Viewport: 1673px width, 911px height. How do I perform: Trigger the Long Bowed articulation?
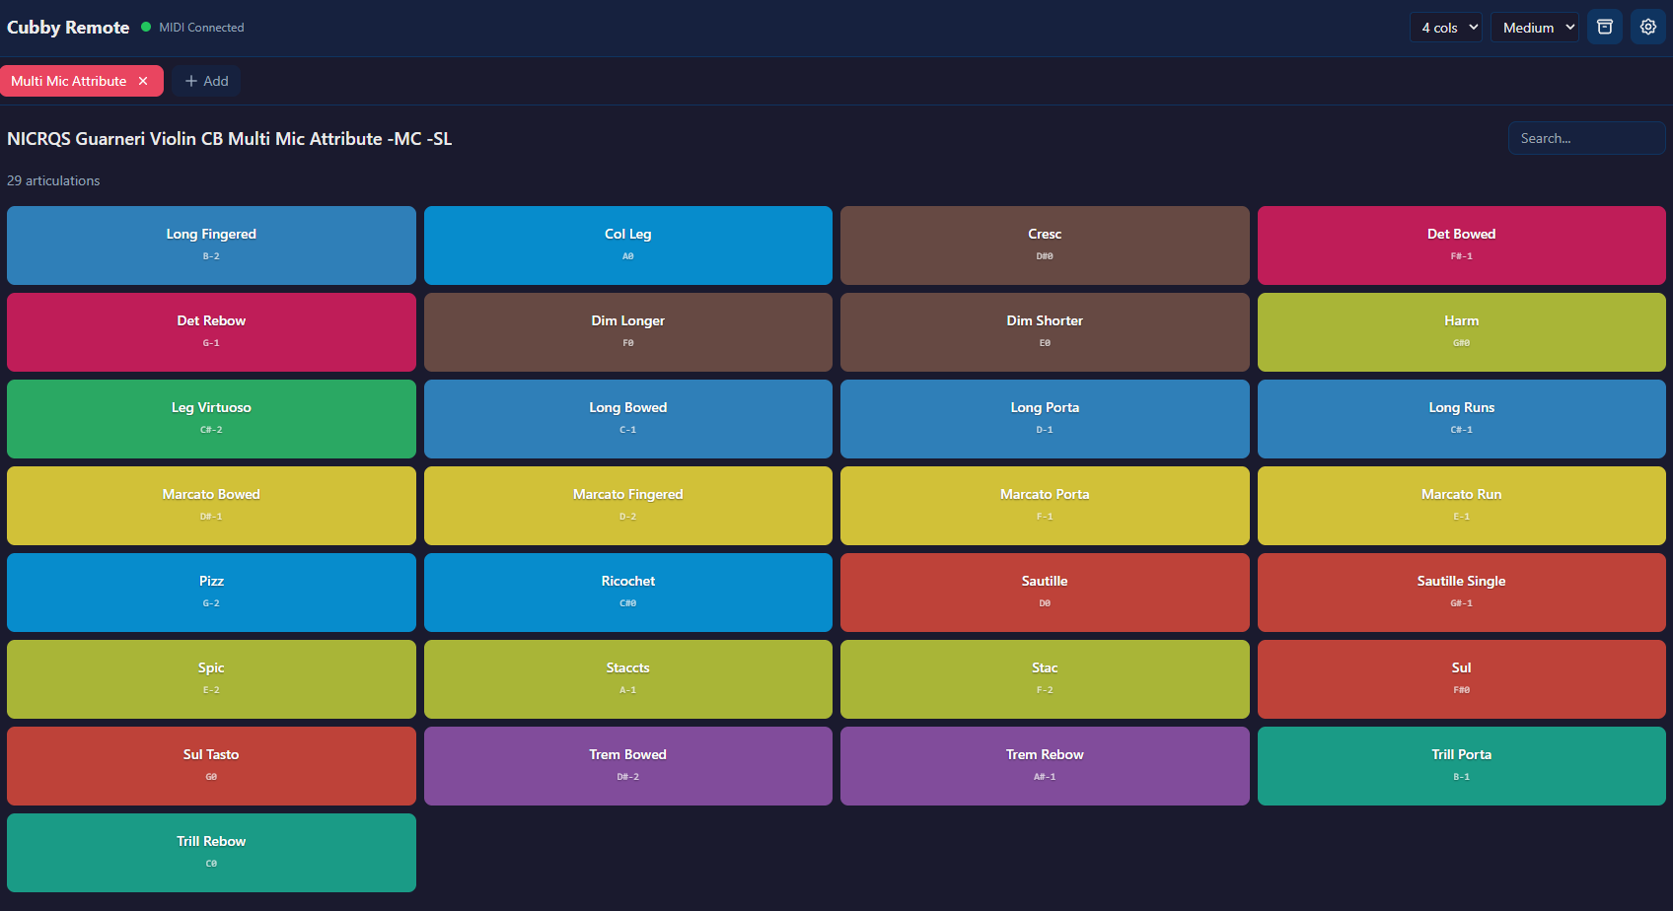[x=627, y=418]
